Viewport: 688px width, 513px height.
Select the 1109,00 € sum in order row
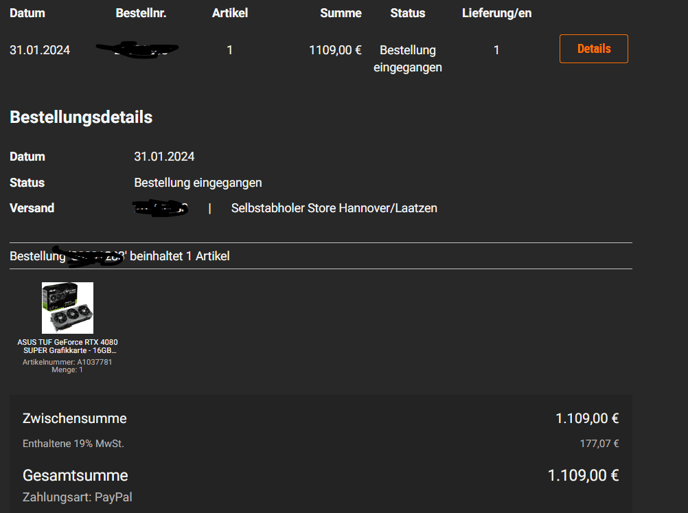pos(335,50)
